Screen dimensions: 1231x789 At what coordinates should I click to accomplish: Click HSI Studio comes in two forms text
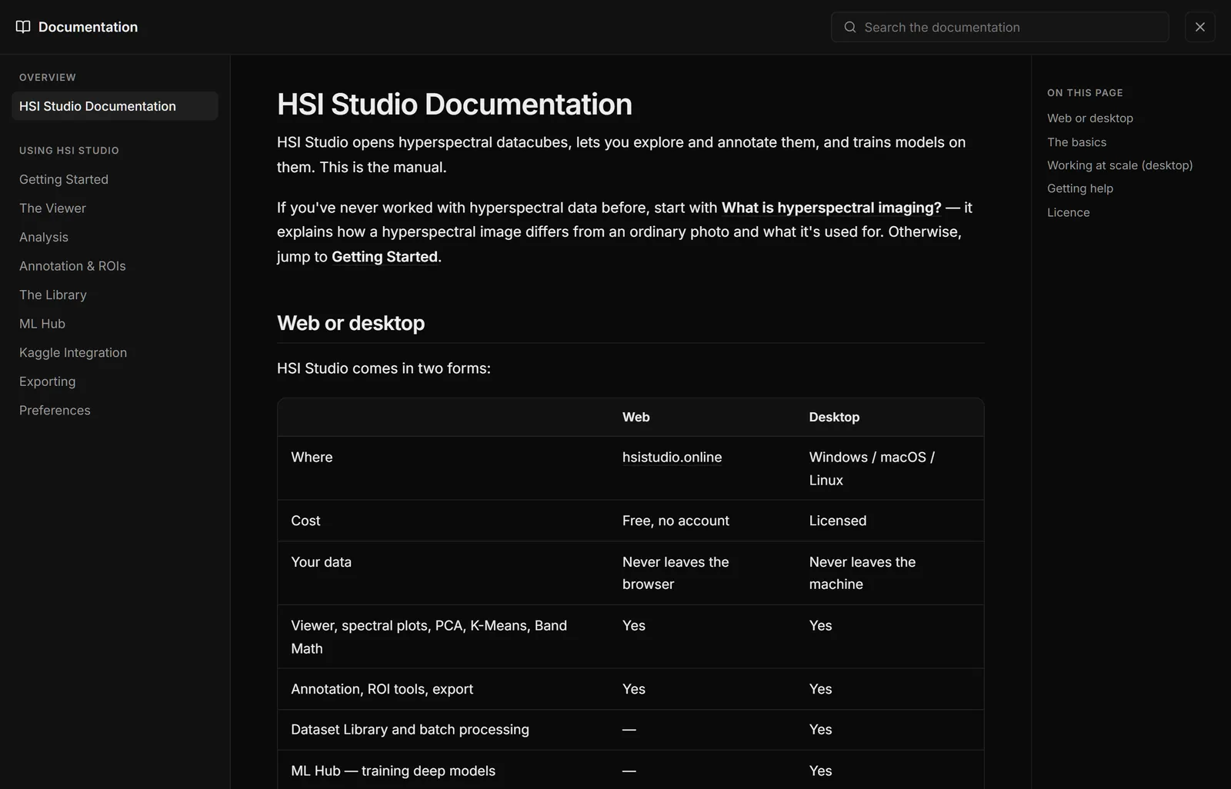coord(384,368)
